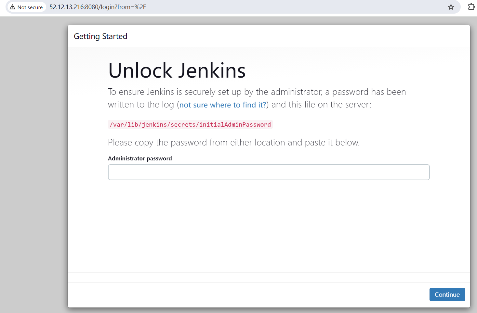Focus the Administrator password field
The image size is (477, 313).
(269, 172)
